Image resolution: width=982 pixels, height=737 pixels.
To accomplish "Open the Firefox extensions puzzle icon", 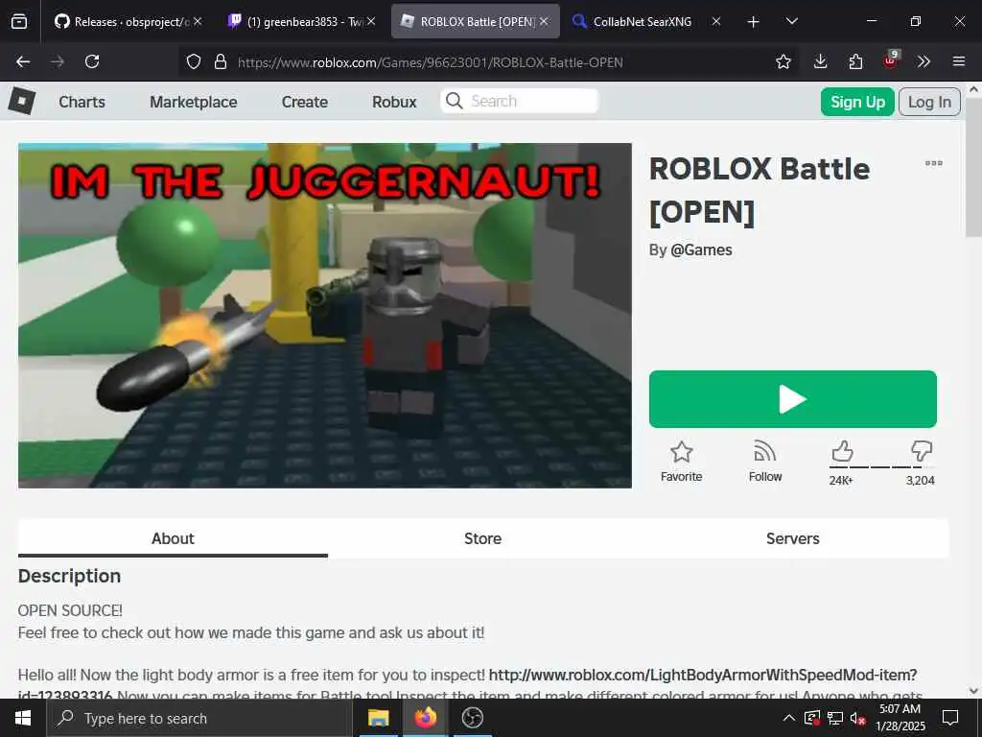I will click(855, 61).
